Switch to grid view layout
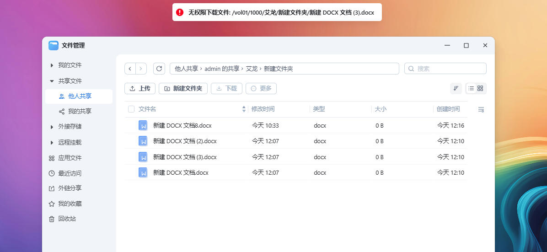Image resolution: width=547 pixels, height=252 pixels. (x=480, y=88)
